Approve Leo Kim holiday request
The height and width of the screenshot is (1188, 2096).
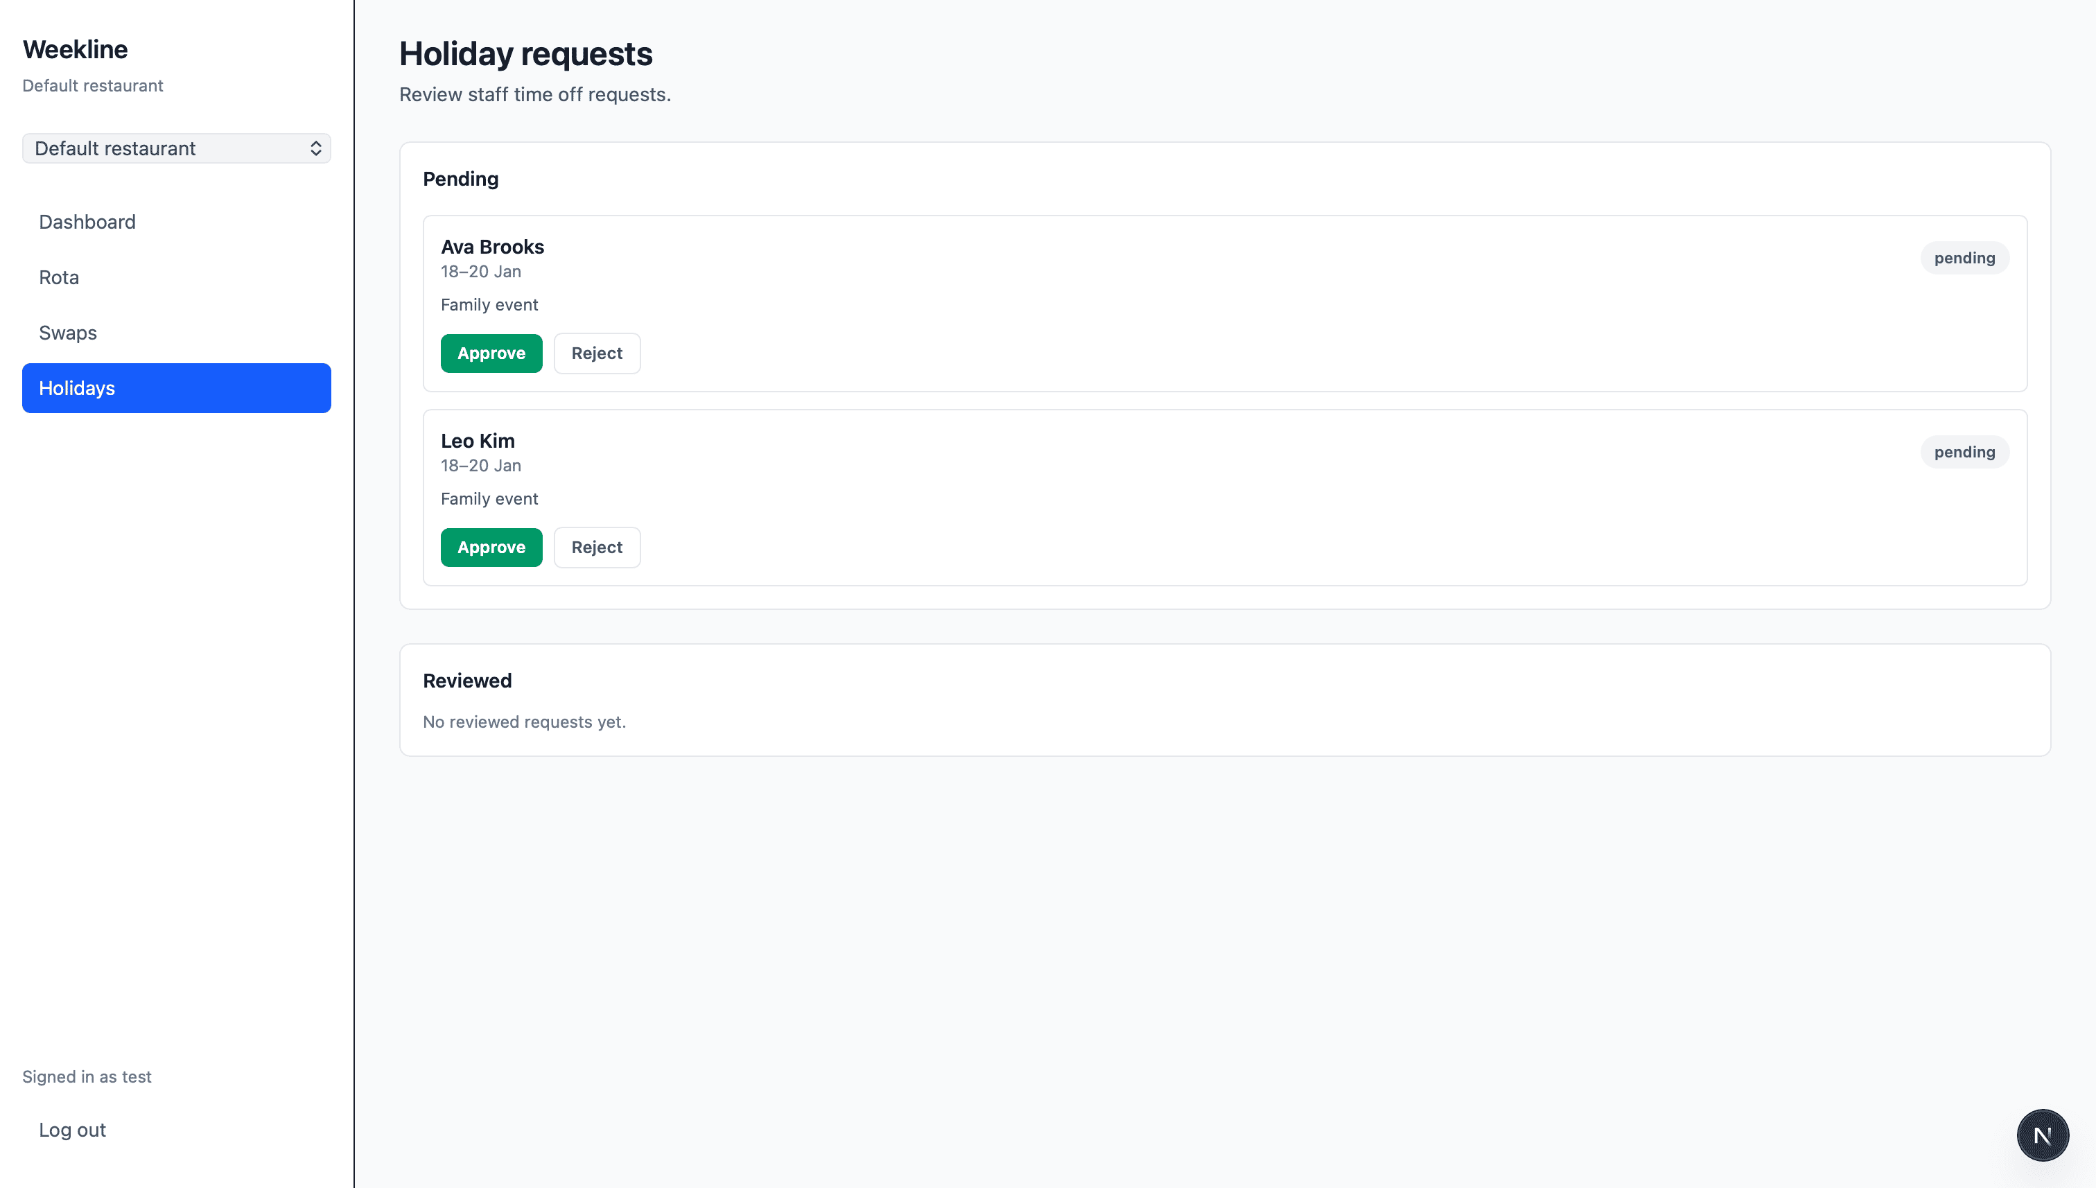click(x=490, y=547)
